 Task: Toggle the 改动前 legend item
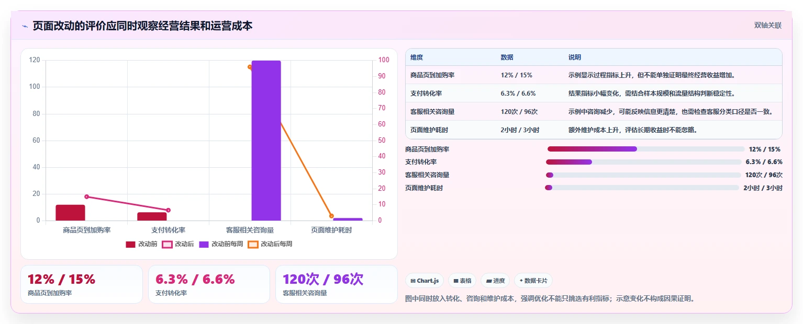pos(141,244)
